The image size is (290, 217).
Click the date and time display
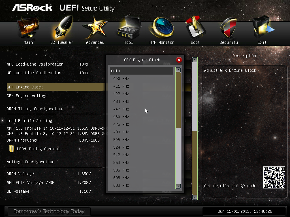pos(245,211)
